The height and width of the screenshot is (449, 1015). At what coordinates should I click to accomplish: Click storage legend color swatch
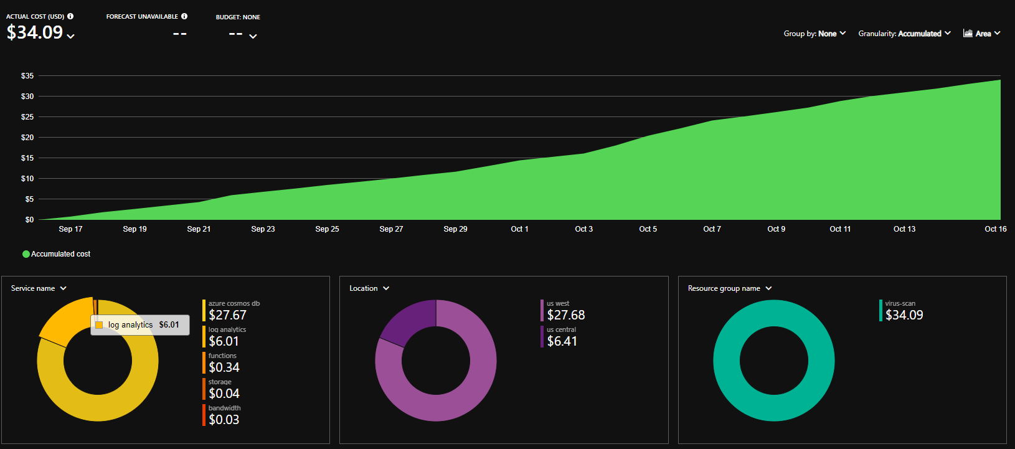[x=204, y=389]
